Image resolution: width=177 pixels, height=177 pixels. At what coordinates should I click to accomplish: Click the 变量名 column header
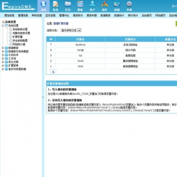(x=81, y=39)
